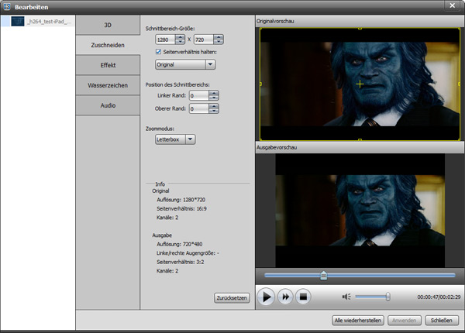Image resolution: width=465 pixels, height=333 pixels.
Task: Decrease Oberer Rand value with down arrow
Action: (214, 111)
